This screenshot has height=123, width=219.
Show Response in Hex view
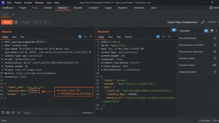coord(119,37)
